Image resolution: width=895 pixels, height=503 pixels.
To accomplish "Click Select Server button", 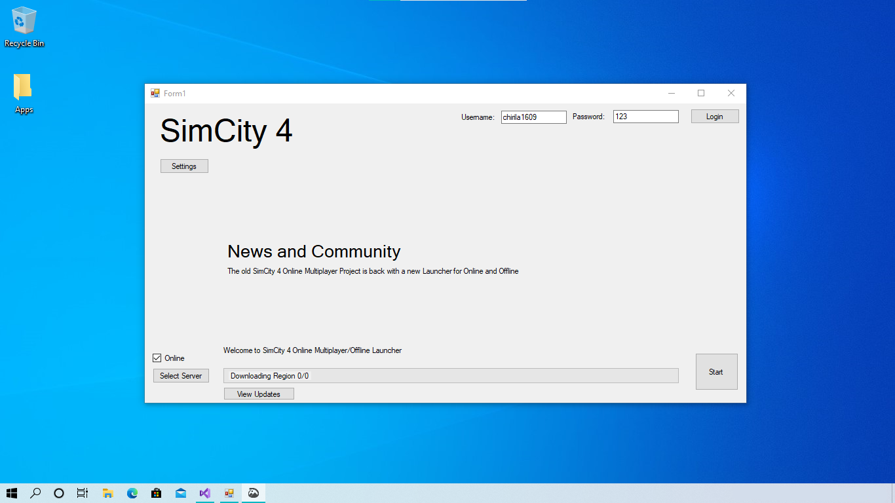I will tap(181, 376).
